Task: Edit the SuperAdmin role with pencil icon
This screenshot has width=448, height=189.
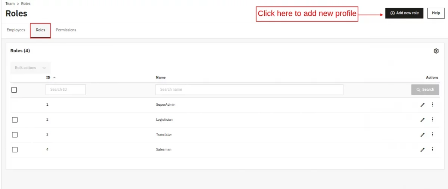Action: (422, 105)
